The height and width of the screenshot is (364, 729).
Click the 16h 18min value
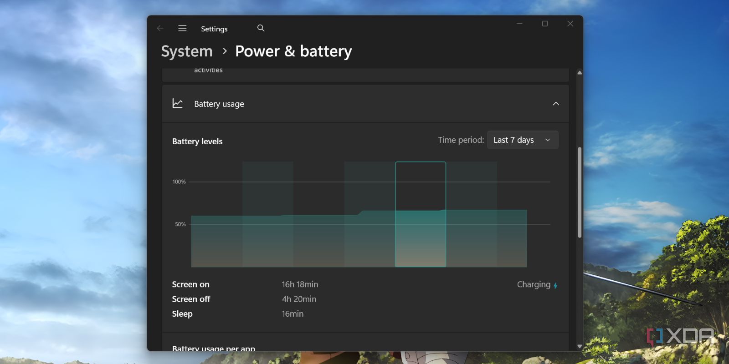click(x=300, y=284)
